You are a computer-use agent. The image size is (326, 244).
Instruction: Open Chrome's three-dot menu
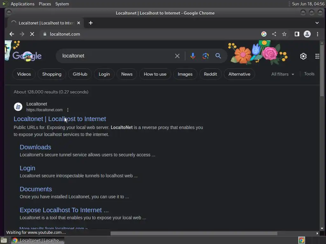coord(317,34)
